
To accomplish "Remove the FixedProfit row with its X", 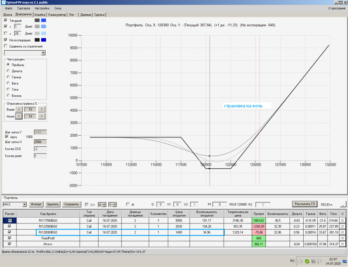I will tap(342, 238).
